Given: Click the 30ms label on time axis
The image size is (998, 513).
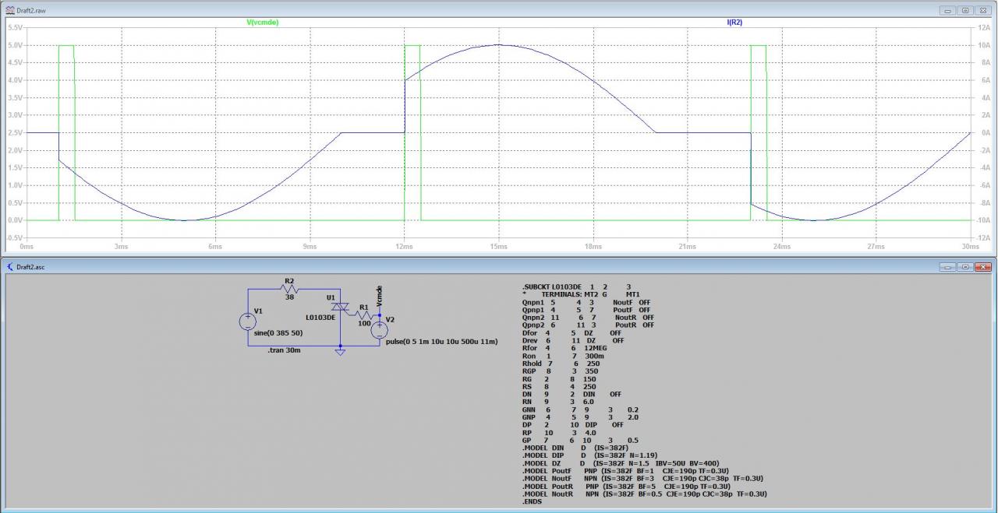Looking at the screenshot, I should 970,247.
